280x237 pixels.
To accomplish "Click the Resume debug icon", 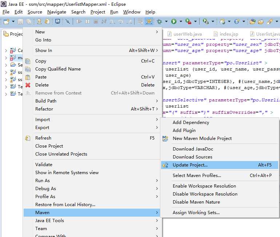I will pyautogui.click(x=79, y=21).
